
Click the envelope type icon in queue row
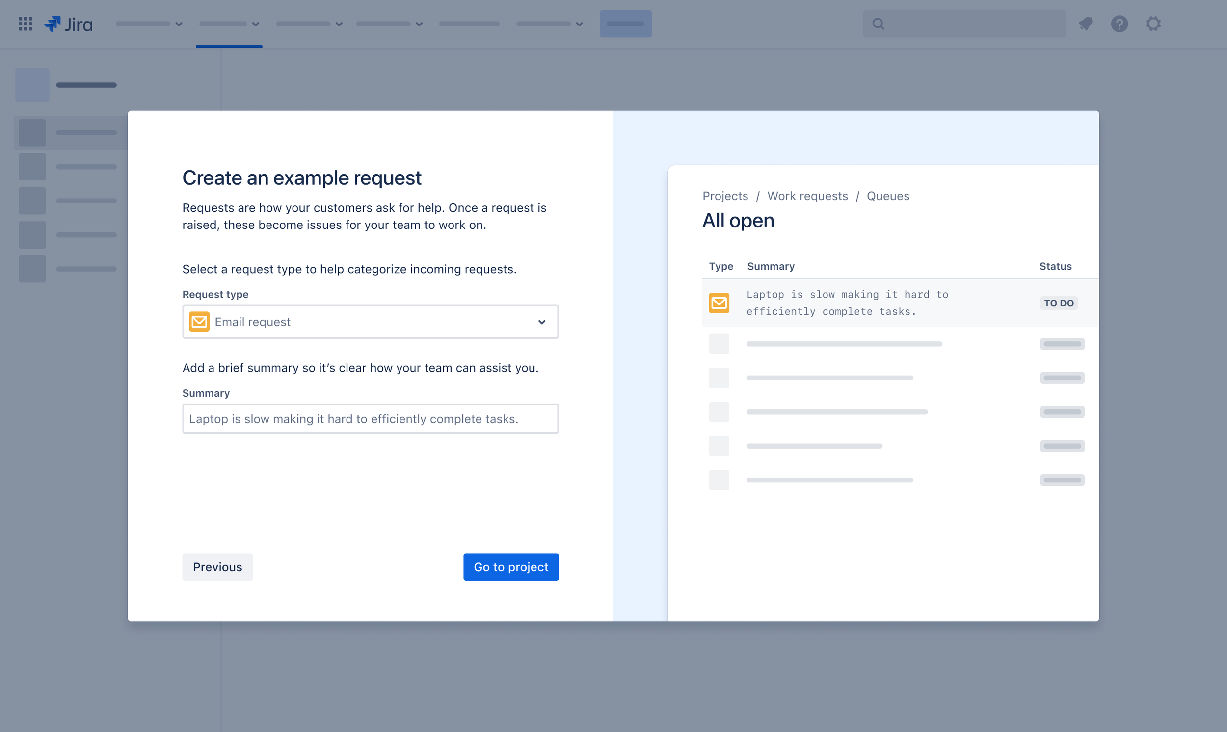pyautogui.click(x=719, y=303)
